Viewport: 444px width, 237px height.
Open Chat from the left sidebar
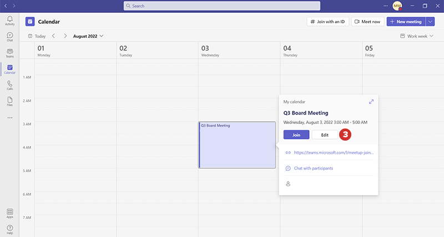[10, 37]
